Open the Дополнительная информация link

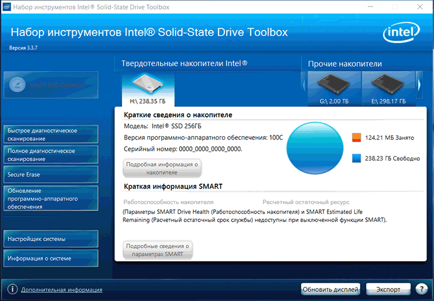(62, 290)
